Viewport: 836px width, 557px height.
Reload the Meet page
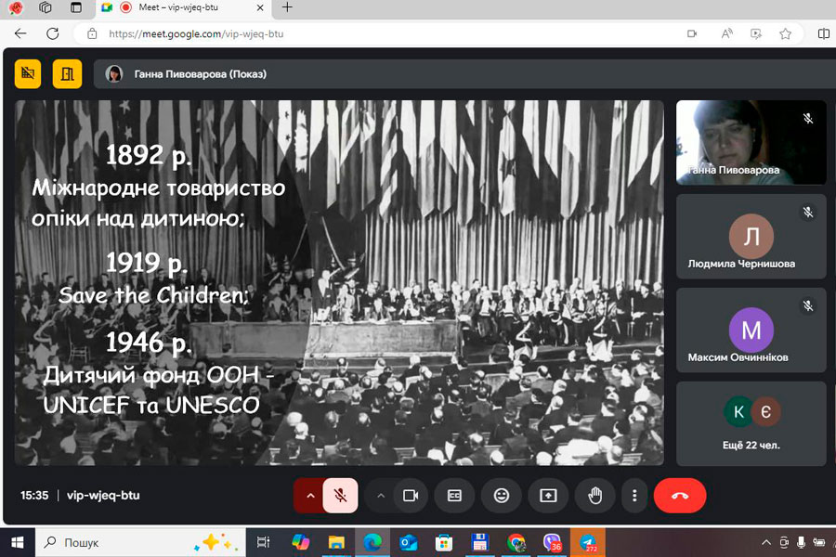pyautogui.click(x=52, y=33)
